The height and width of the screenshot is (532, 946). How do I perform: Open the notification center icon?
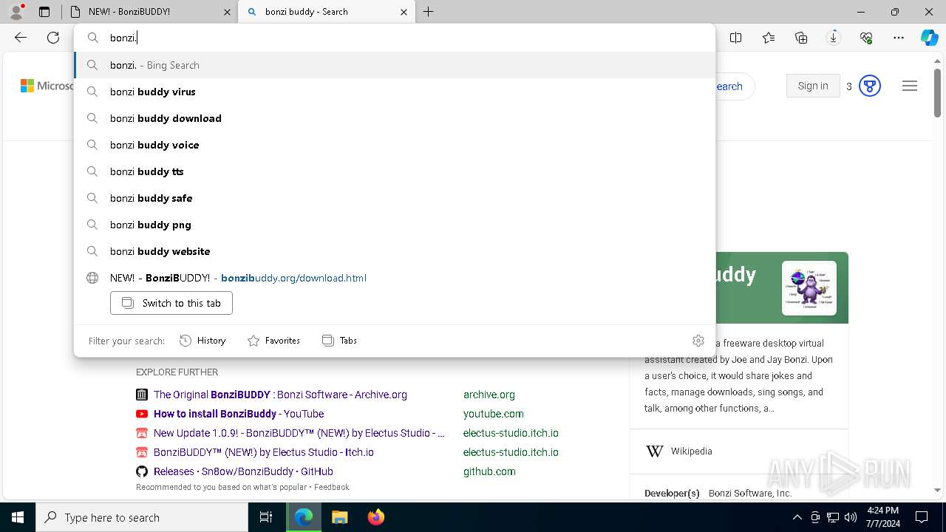pyautogui.click(x=922, y=517)
